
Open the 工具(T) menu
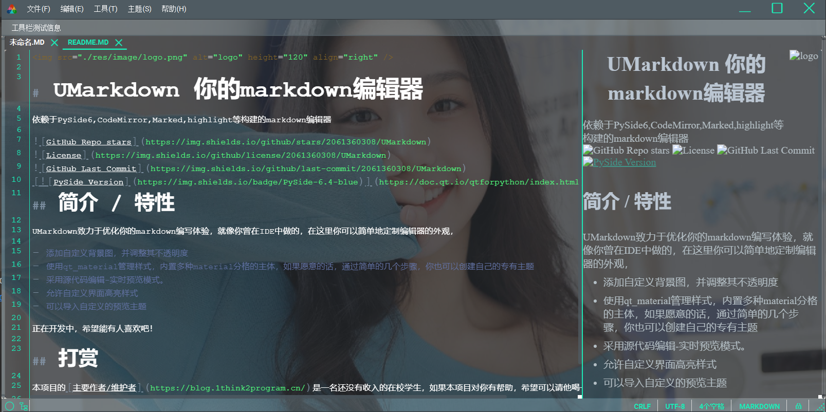[105, 9]
